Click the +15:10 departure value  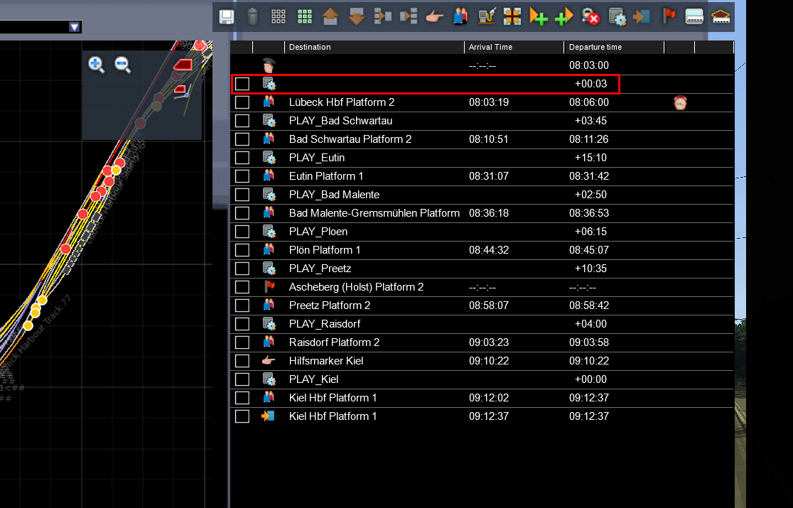pyautogui.click(x=590, y=158)
